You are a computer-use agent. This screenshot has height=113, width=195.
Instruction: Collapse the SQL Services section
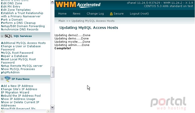[2, 36]
